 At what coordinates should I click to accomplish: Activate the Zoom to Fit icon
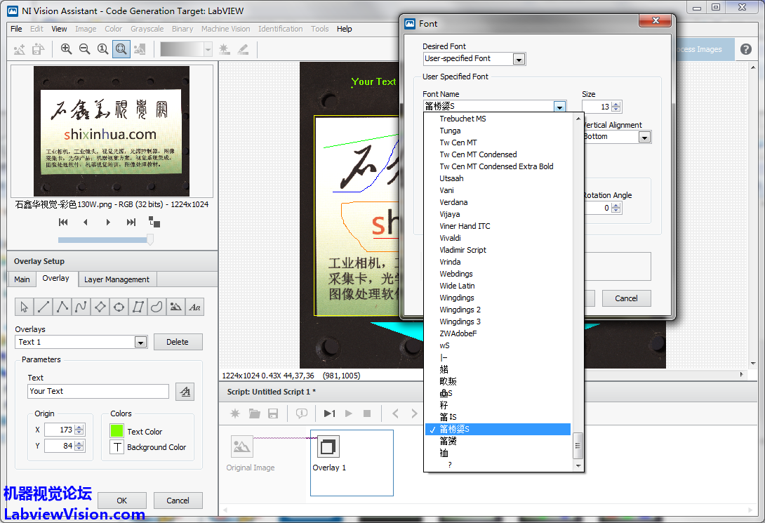tap(121, 49)
